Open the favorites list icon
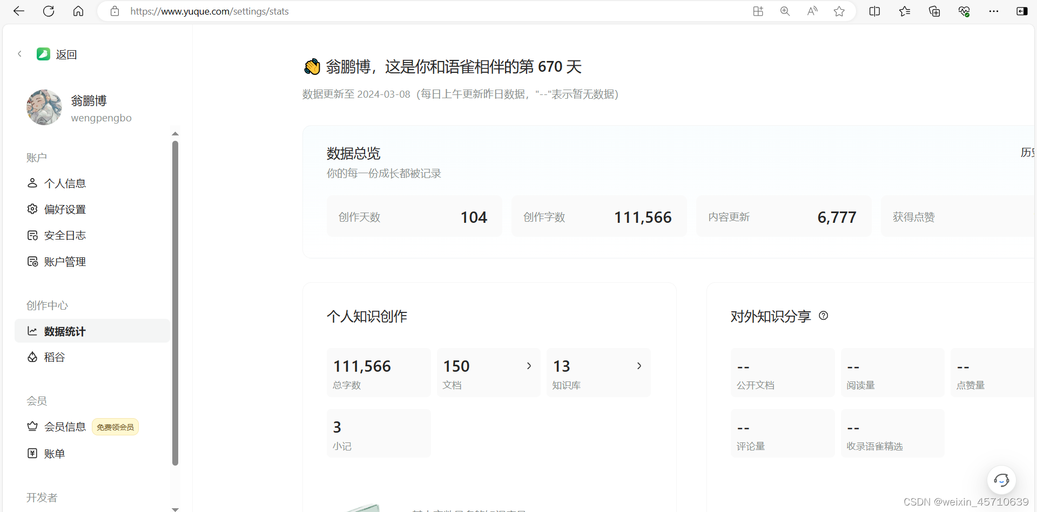The image size is (1037, 512). pyautogui.click(x=905, y=11)
